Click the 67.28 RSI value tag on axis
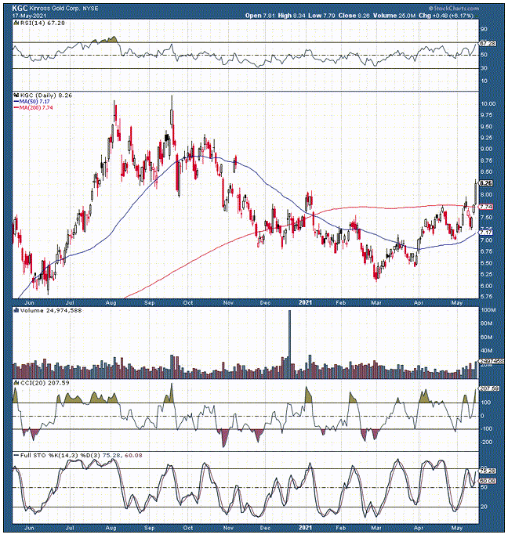508x538 pixels. pos(487,44)
